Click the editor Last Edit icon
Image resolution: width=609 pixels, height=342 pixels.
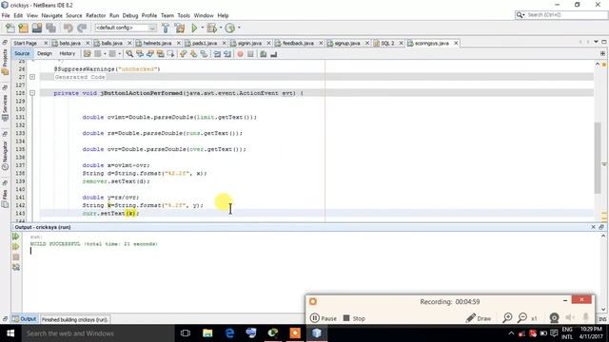[87, 54]
